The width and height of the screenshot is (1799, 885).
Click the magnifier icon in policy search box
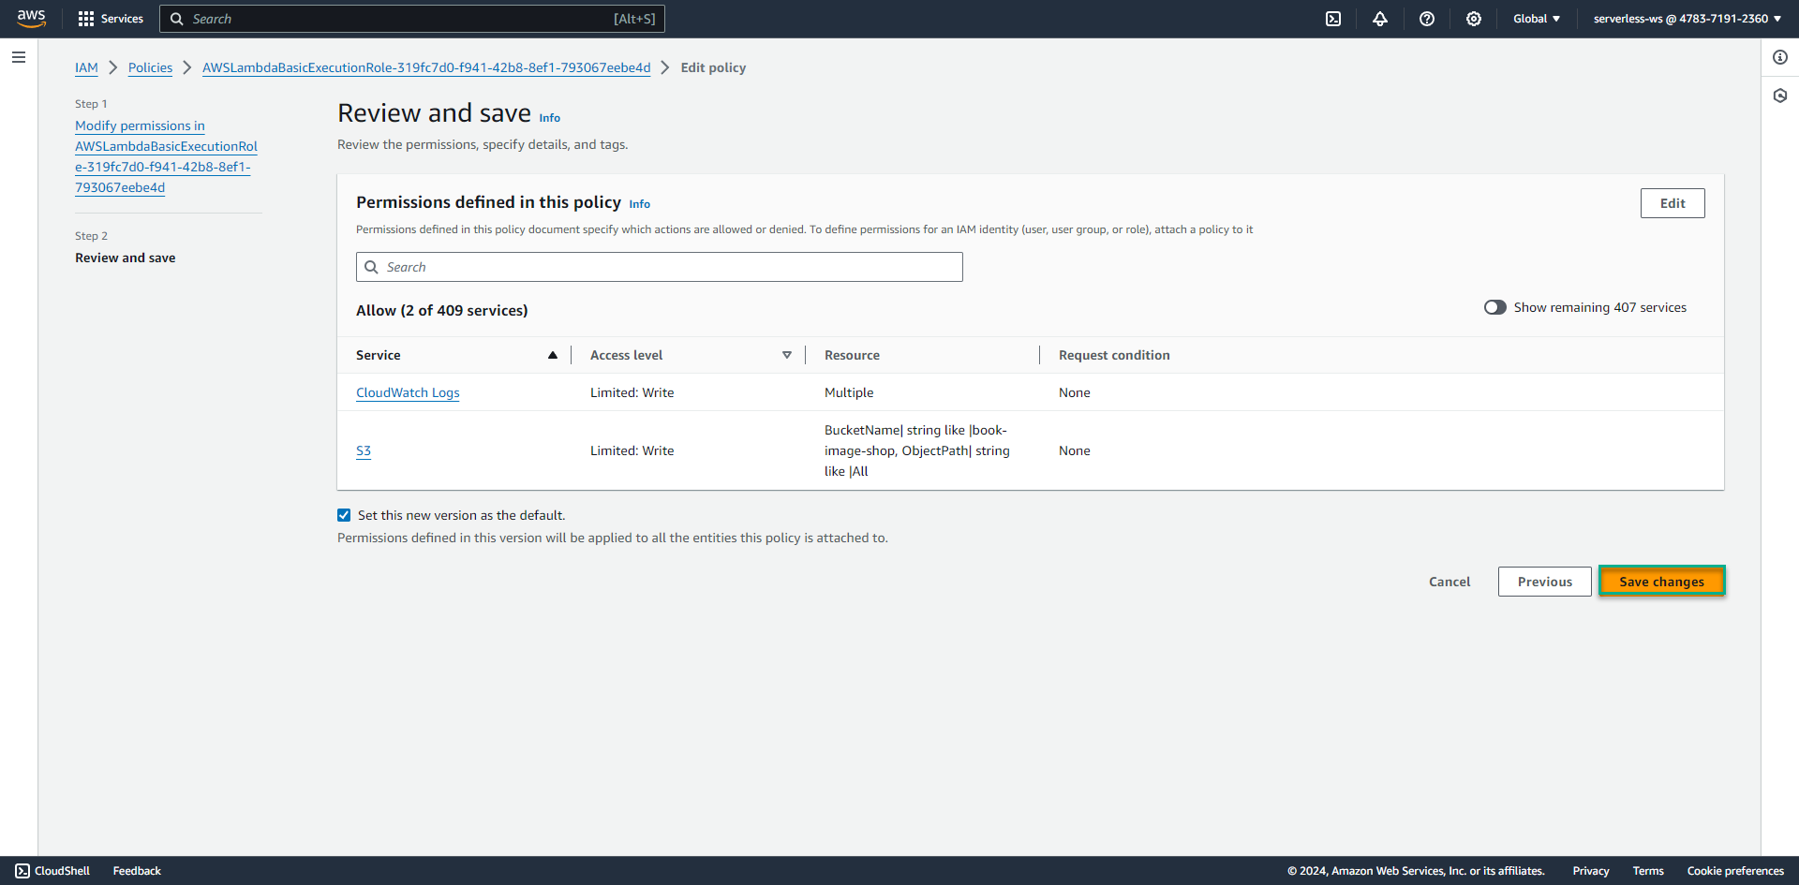click(372, 267)
